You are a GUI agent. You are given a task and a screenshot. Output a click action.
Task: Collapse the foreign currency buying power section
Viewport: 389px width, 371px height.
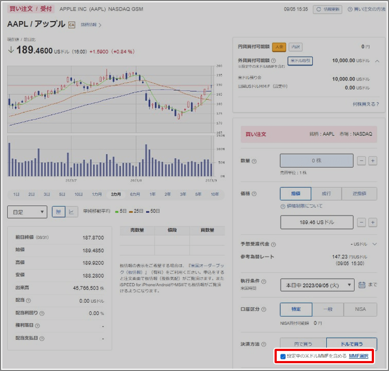point(377,61)
